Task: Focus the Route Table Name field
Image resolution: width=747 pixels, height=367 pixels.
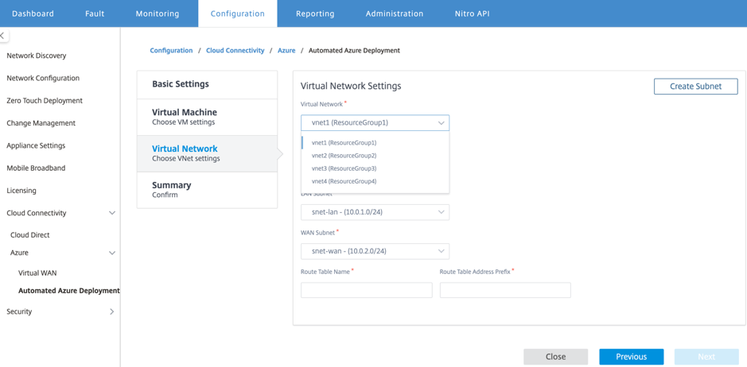Action: click(367, 290)
